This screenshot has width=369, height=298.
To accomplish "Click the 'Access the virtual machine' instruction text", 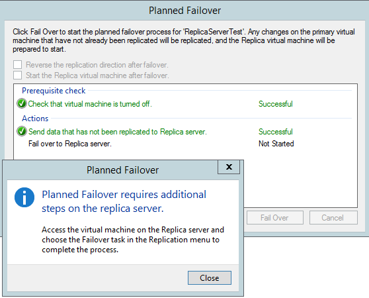I will pos(133,240).
